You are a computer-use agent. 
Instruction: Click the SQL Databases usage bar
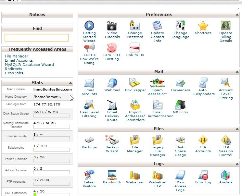51,195
